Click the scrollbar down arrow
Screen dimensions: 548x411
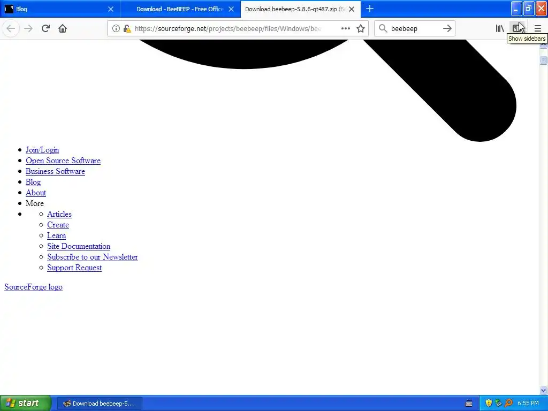tap(544, 390)
